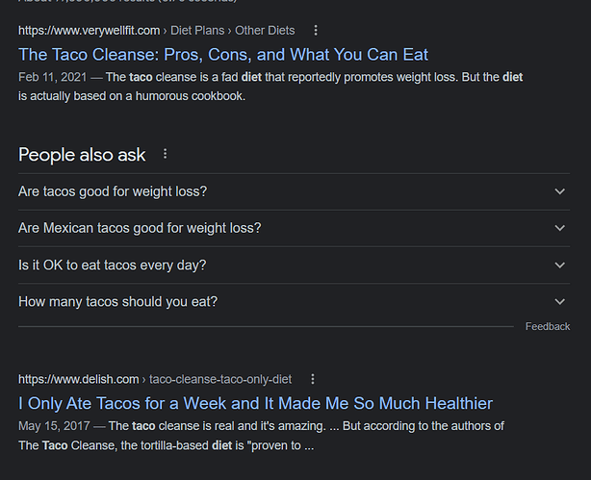Viewport: 591px width, 480px height.
Task: Open 'The Taco Cleanse: Pros, Cons' result link
Action: pos(223,55)
